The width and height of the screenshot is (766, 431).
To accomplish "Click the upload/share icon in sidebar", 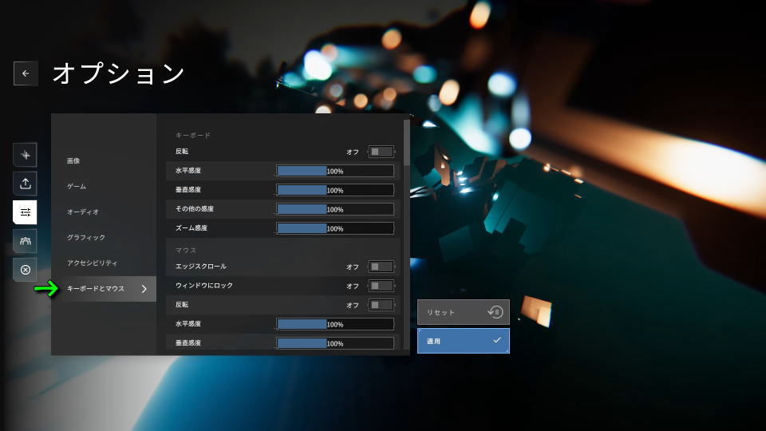I will (x=26, y=184).
